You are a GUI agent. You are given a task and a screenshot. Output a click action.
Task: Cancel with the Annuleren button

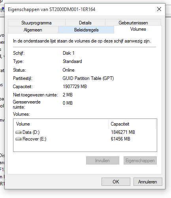(148, 182)
